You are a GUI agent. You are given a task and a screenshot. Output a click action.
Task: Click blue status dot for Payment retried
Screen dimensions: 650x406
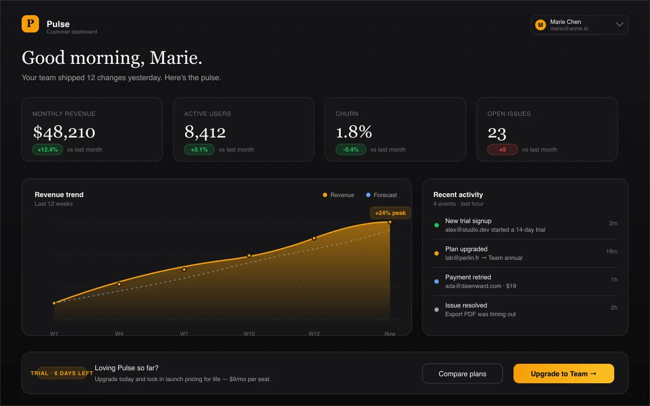437,281
